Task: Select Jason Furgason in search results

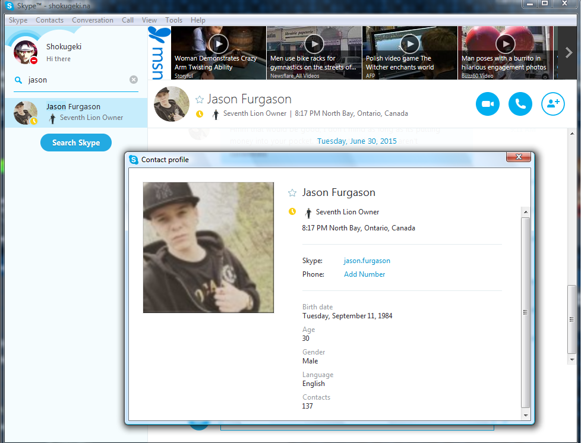Action: click(x=76, y=113)
